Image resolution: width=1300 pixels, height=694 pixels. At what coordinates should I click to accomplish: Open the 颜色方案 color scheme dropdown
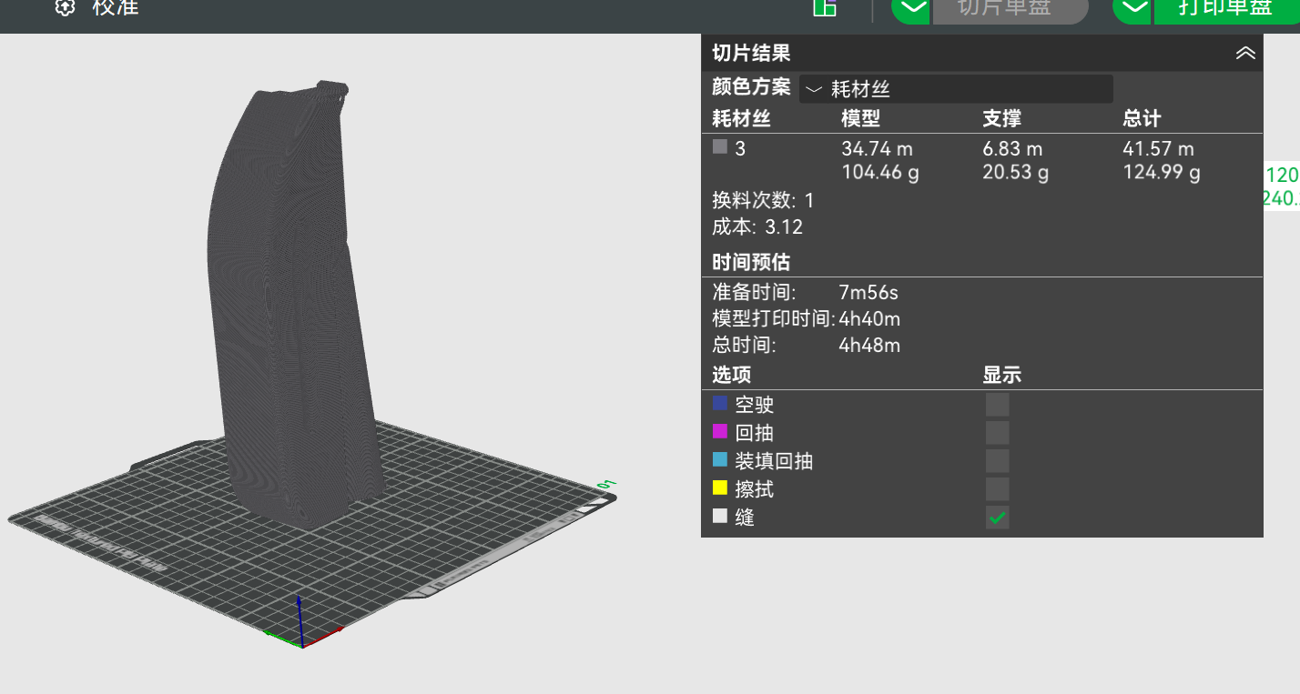point(956,89)
